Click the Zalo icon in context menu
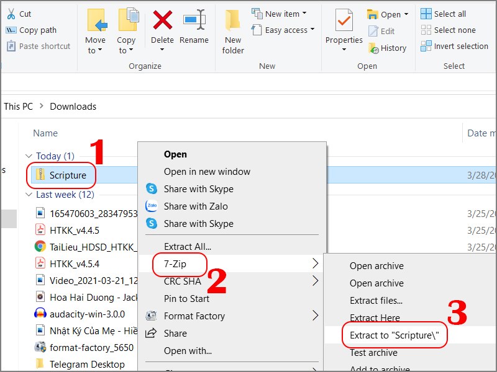This screenshot has width=497, height=372. (x=152, y=206)
